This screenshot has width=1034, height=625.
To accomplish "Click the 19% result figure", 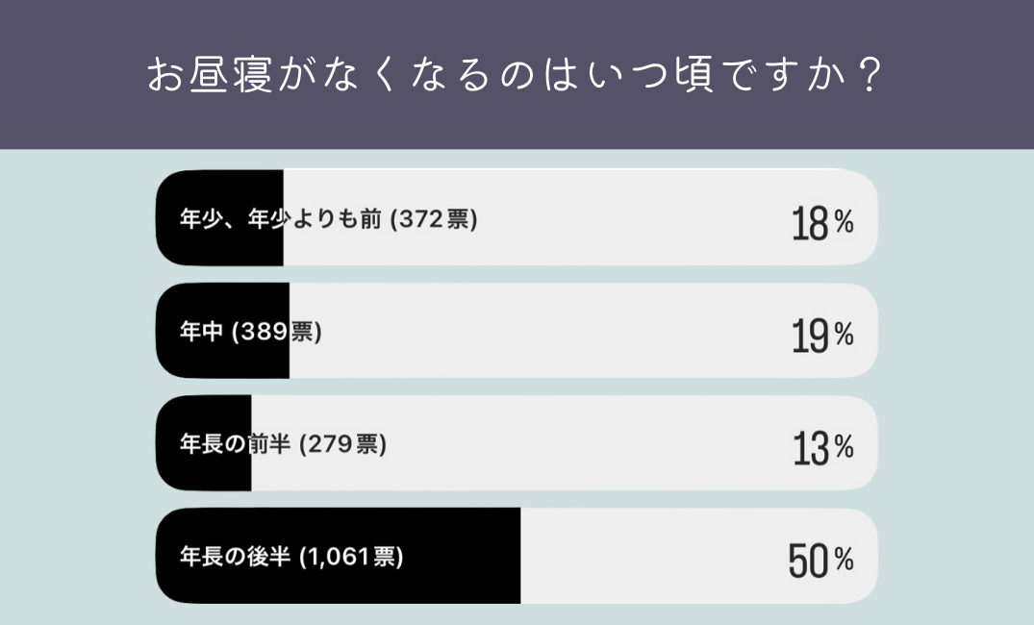I will (822, 336).
